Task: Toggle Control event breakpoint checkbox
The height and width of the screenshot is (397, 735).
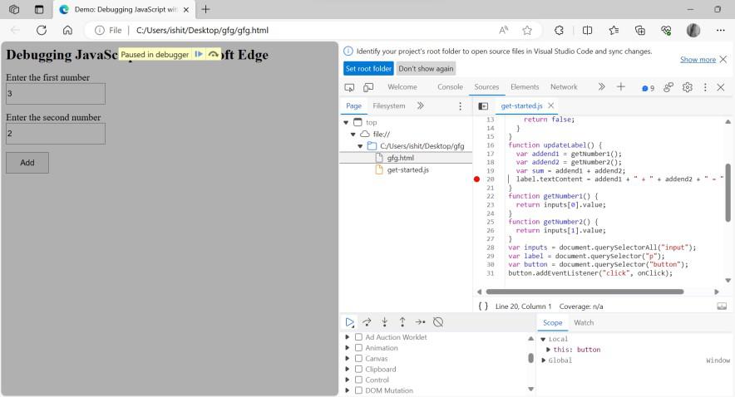Action: click(x=358, y=380)
